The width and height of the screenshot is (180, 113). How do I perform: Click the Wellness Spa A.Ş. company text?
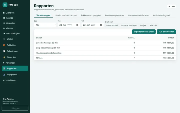click(x=9, y=103)
